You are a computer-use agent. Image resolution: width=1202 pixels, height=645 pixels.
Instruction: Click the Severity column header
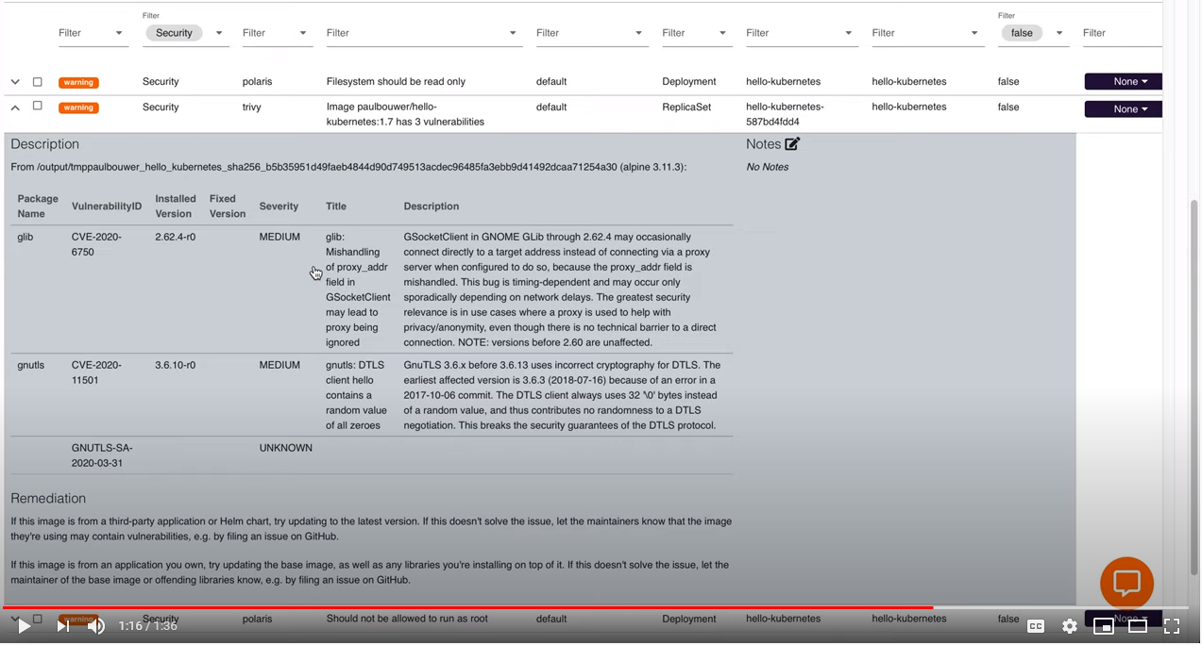279,207
